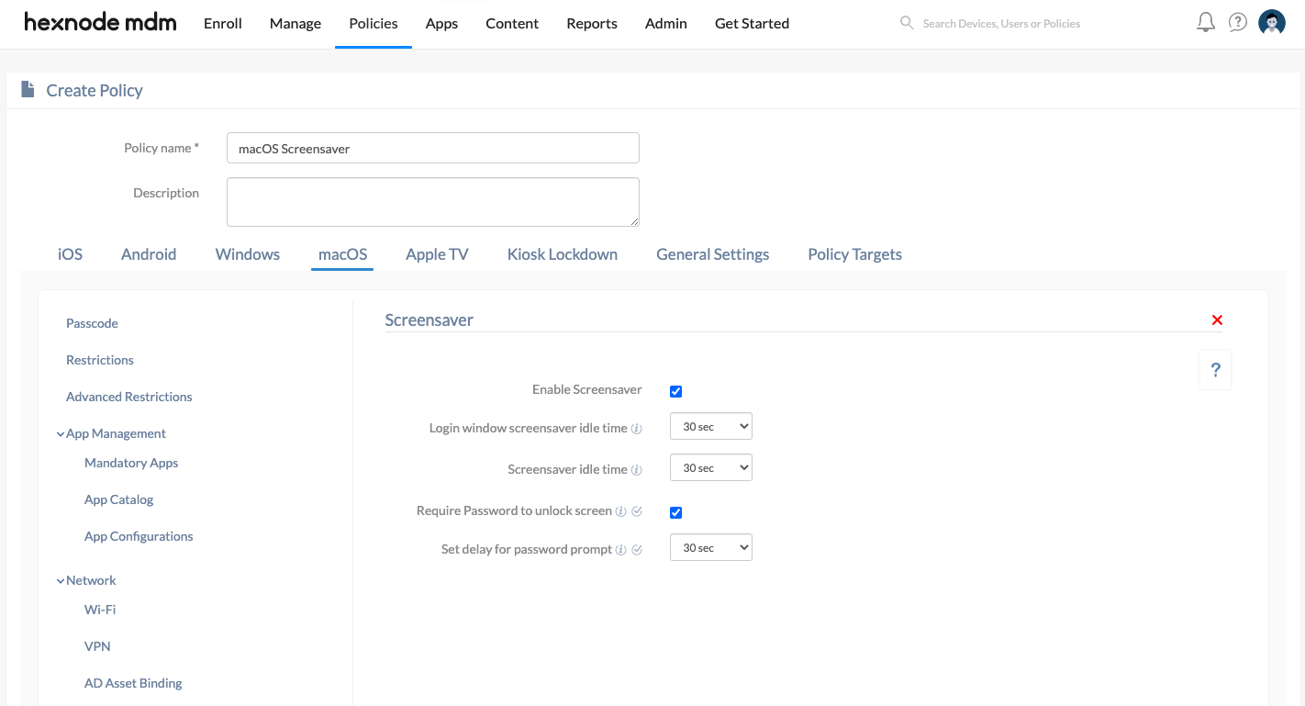Open App Configurations settings
The image size is (1305, 706).
coord(139,536)
